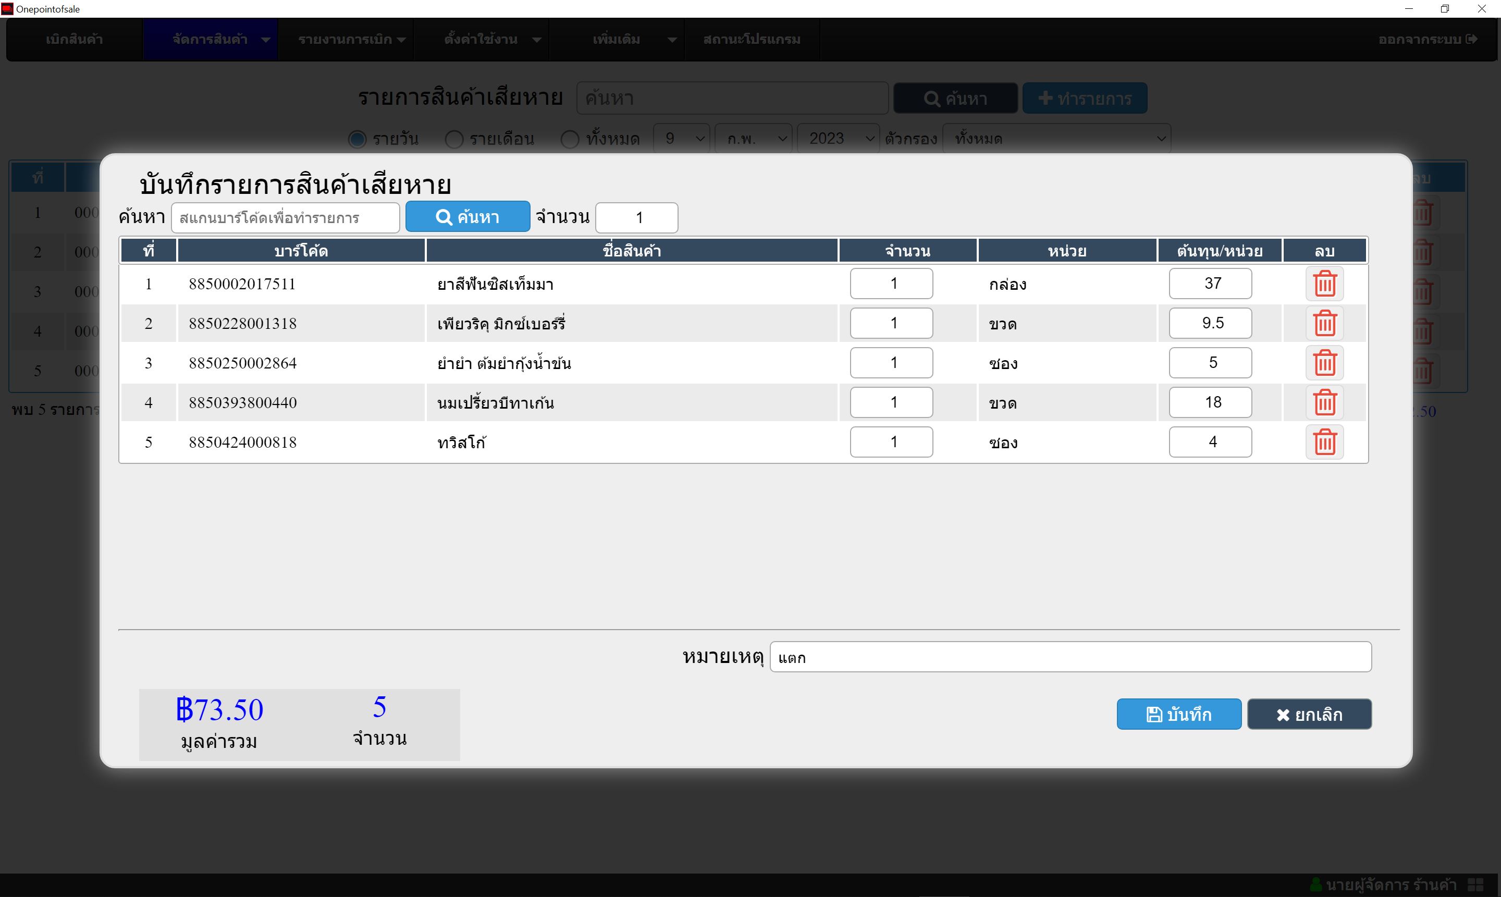Click the บาร์โค้ด column header
The width and height of the screenshot is (1501, 897).
click(301, 250)
